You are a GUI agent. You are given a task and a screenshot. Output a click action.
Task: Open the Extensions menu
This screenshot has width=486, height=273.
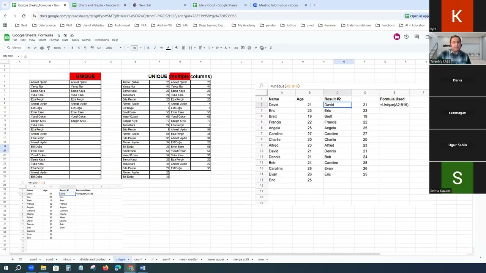101,40
